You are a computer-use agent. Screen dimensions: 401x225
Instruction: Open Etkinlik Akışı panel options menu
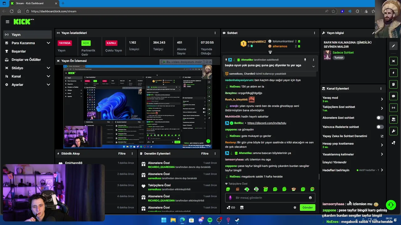tap(132, 153)
